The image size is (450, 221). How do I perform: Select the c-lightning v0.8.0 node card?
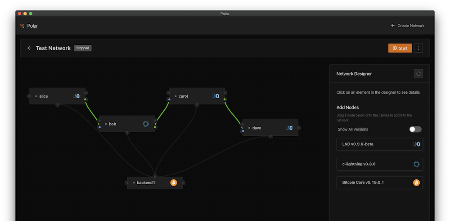(x=379, y=164)
